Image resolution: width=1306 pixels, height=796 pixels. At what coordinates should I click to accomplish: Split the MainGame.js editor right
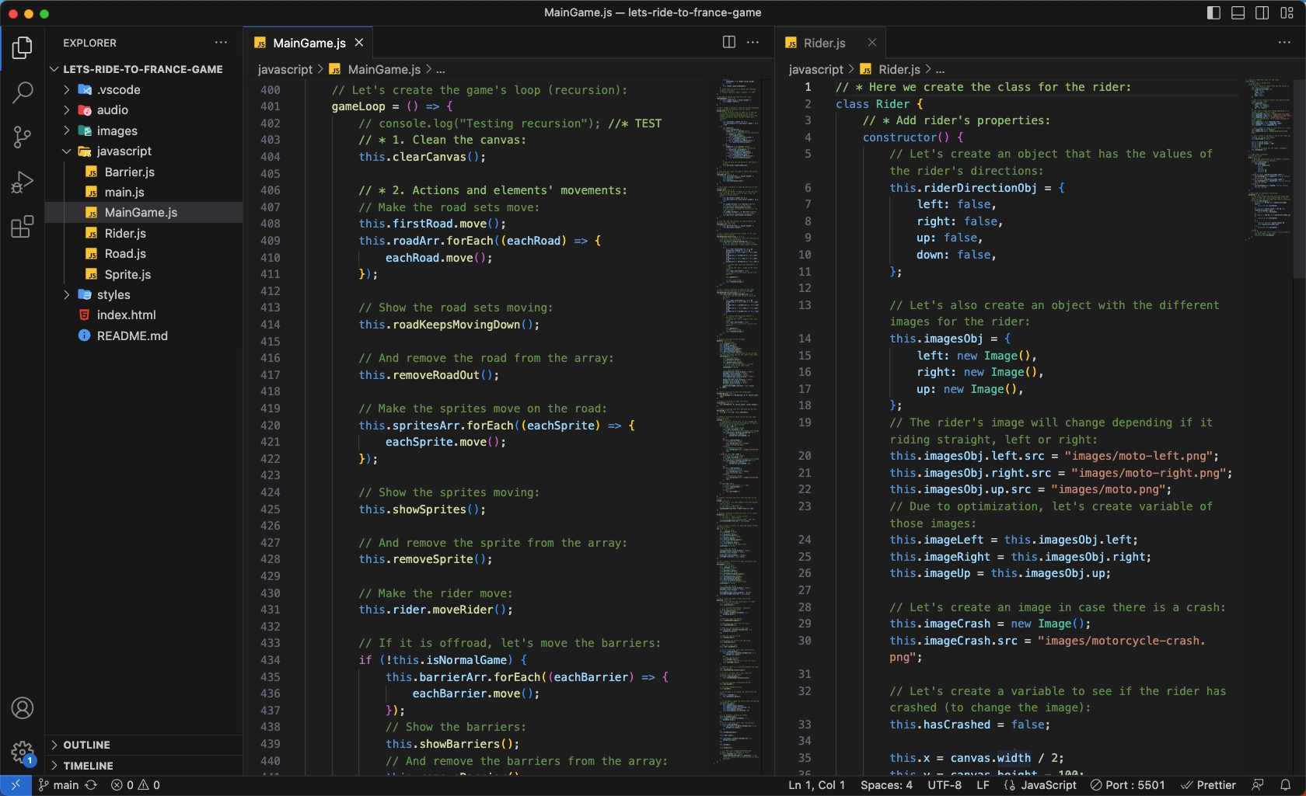[x=729, y=43]
